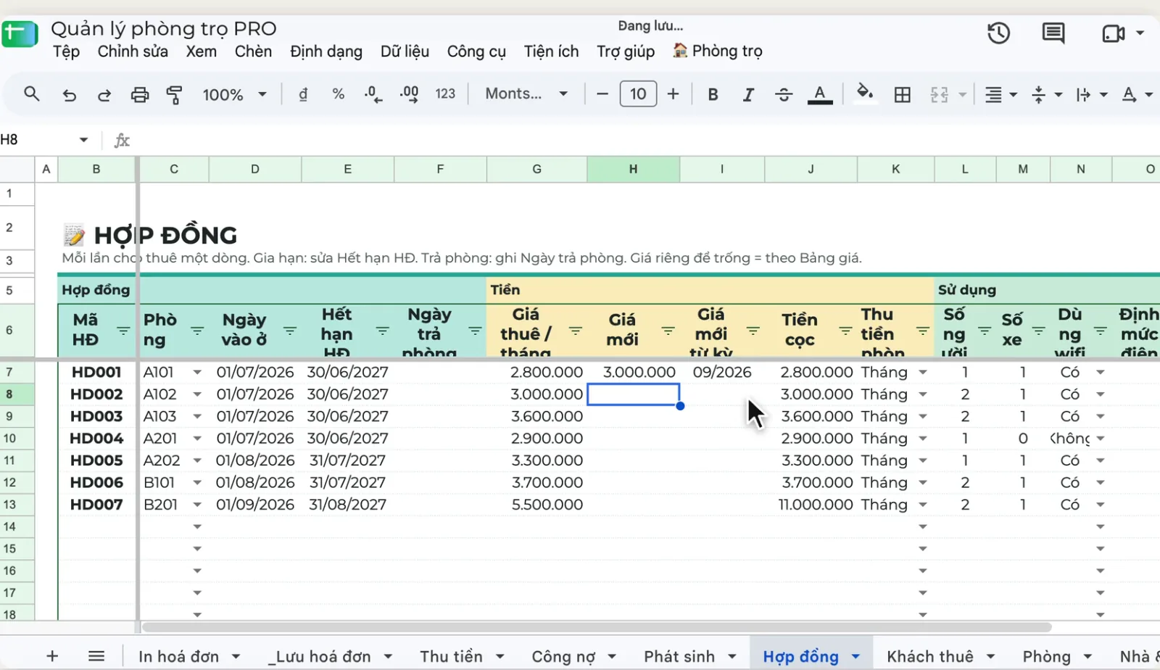Activate the paint format tool
The width and height of the screenshot is (1160, 670).
click(x=174, y=94)
